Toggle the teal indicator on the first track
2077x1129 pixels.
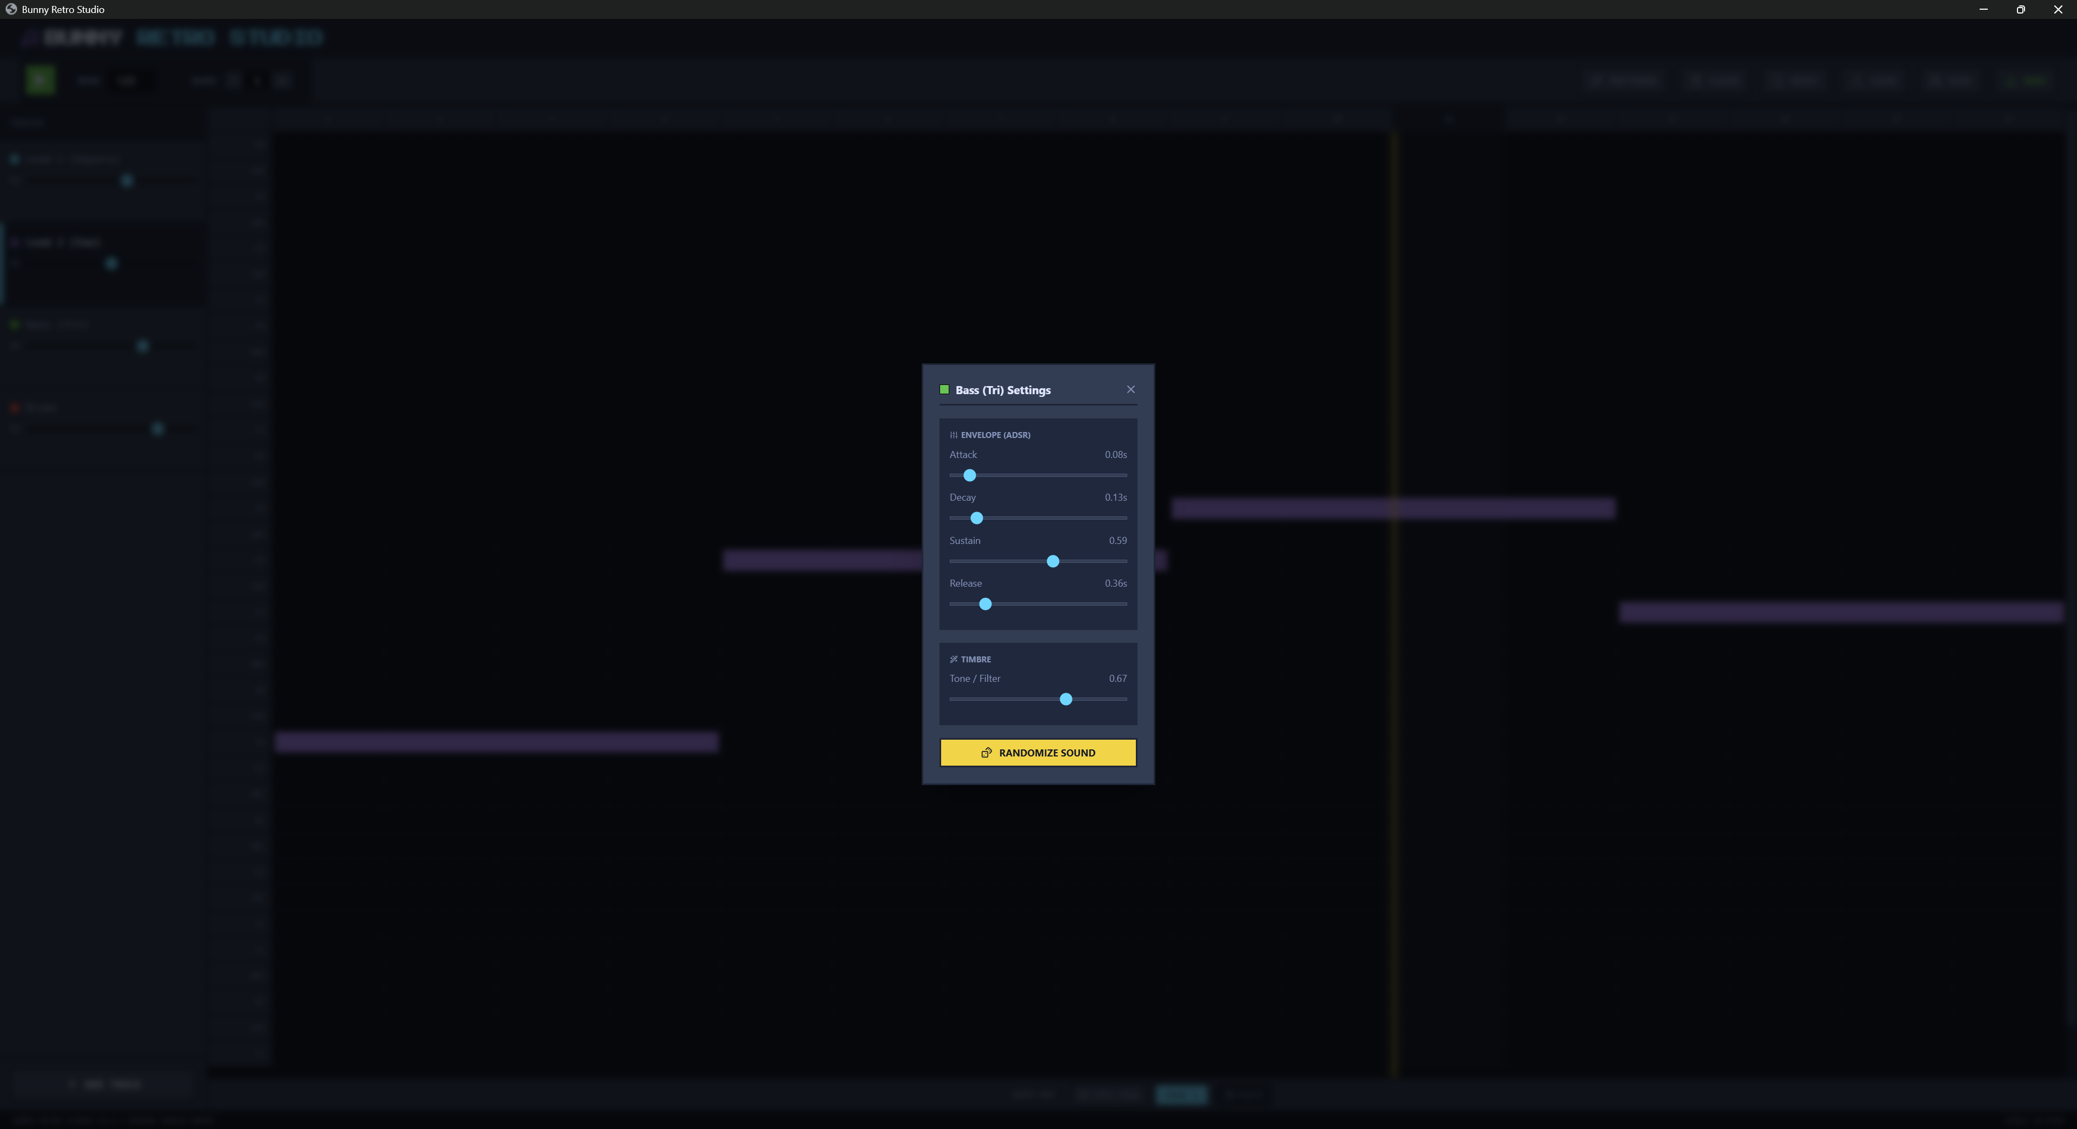[x=14, y=159]
